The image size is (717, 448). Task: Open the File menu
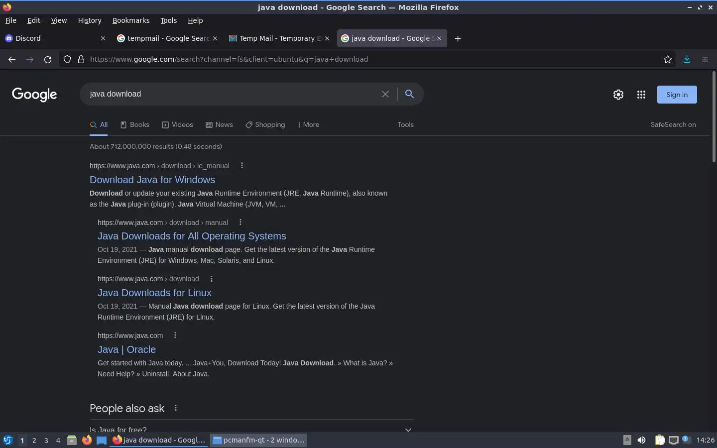click(10, 20)
